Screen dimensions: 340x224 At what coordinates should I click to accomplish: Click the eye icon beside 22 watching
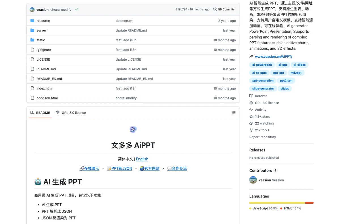click(251, 123)
